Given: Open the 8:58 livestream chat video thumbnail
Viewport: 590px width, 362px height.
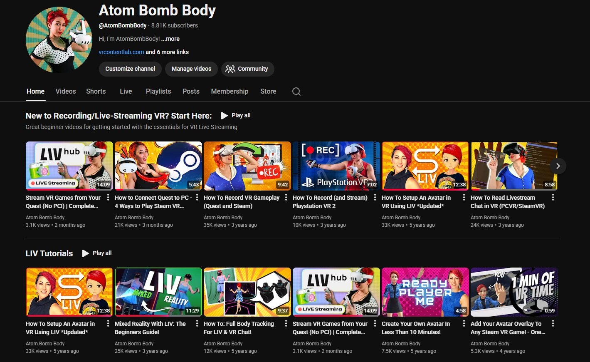Looking at the screenshot, I should [x=514, y=166].
